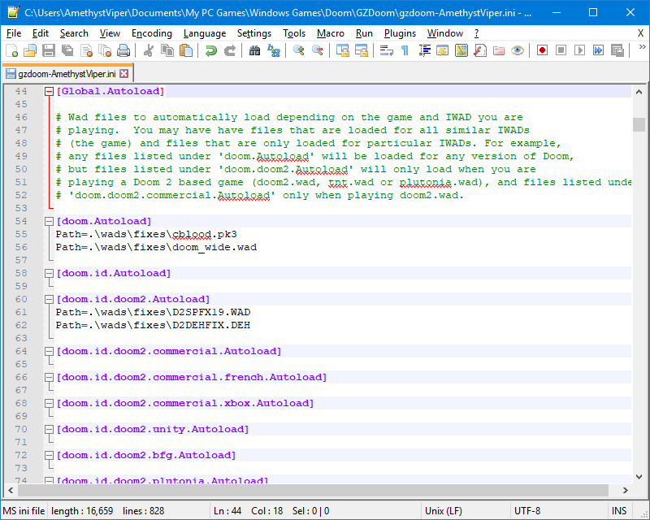Click the Zoom In magnifier icon

pyautogui.click(x=299, y=50)
